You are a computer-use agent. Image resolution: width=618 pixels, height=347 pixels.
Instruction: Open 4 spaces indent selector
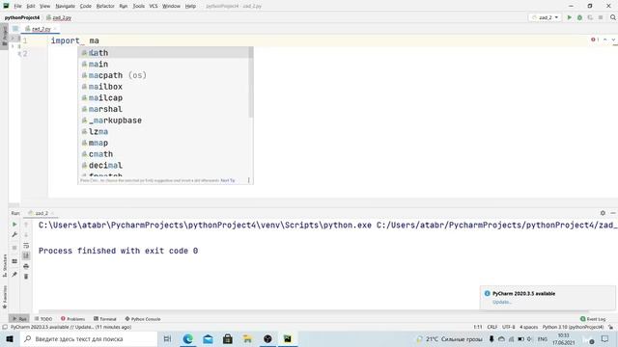528,327
